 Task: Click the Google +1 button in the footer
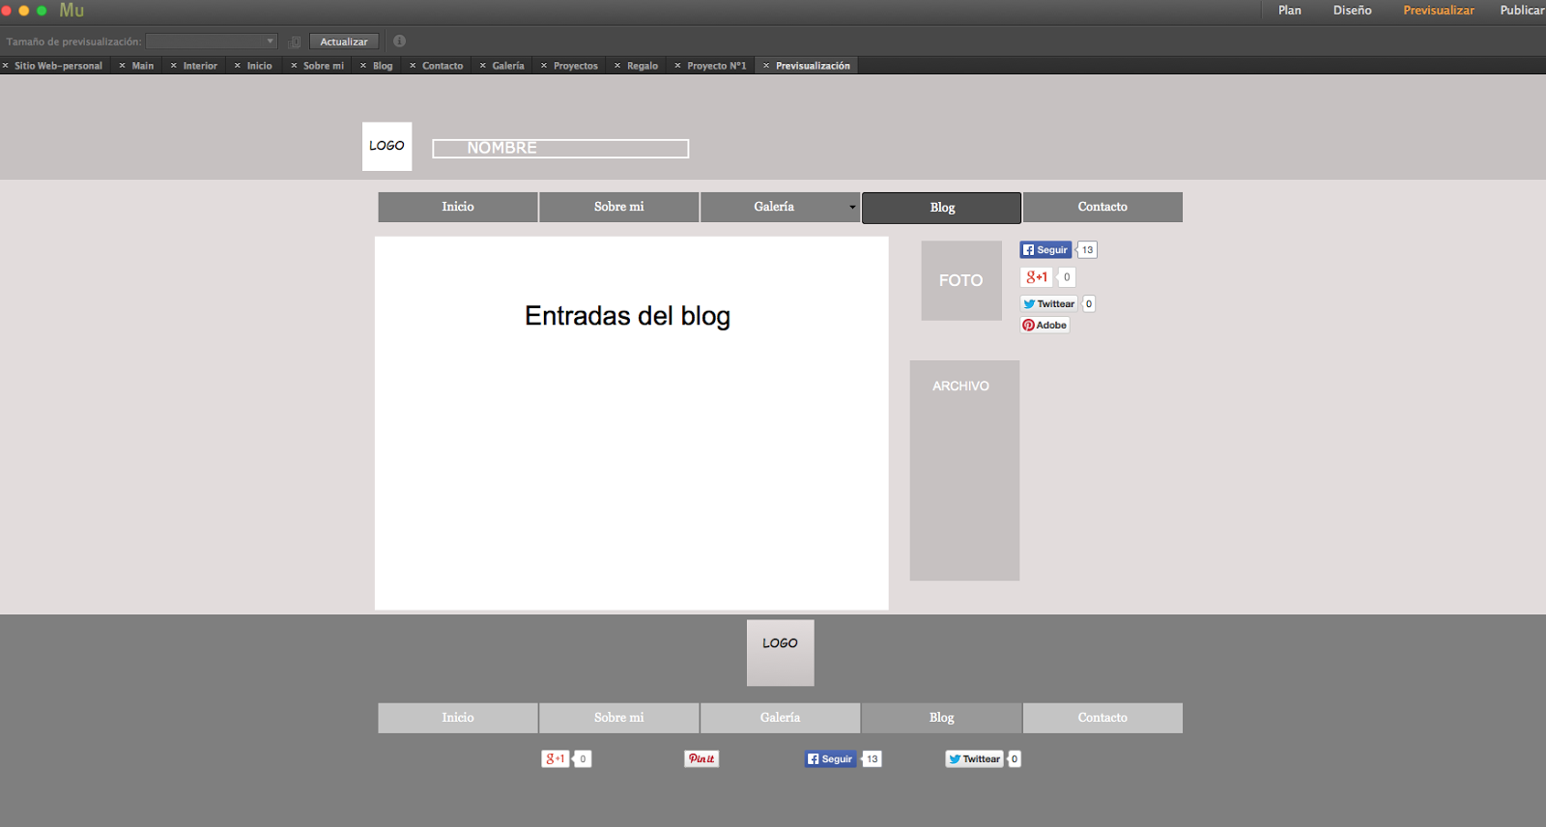tap(555, 758)
